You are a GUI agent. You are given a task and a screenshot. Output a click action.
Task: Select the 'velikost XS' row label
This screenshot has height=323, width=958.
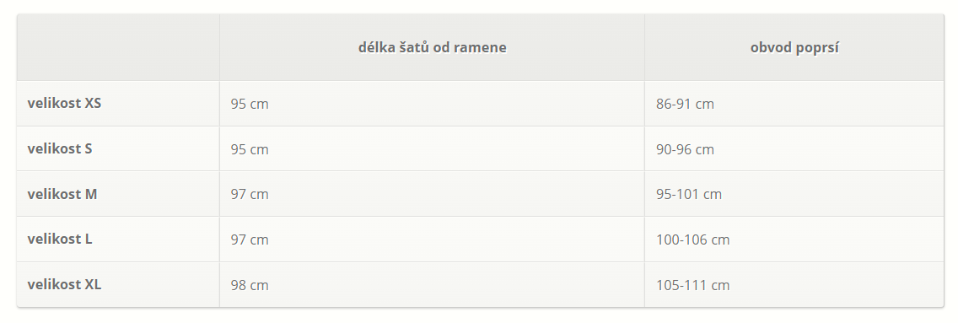[x=64, y=103]
